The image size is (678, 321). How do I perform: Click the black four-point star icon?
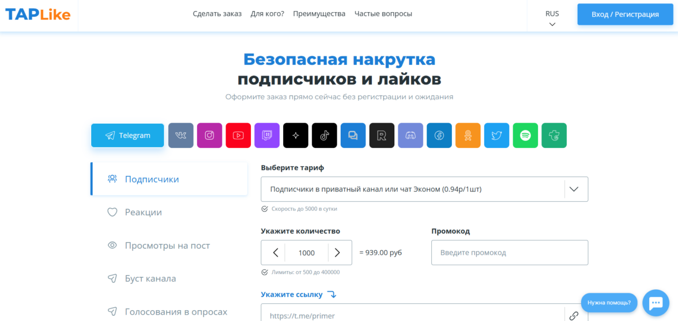[296, 136]
